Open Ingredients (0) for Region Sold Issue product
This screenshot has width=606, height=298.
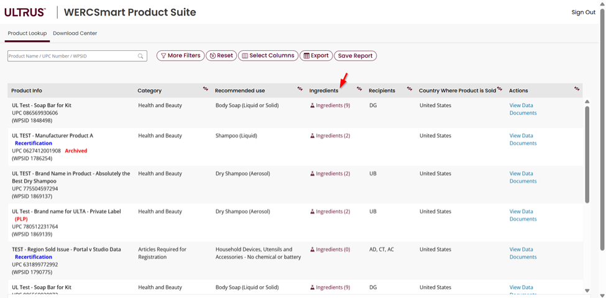point(330,250)
